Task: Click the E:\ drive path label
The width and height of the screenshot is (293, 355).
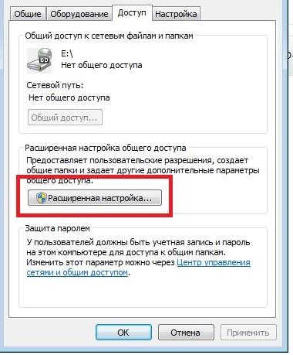Action: 67,53
